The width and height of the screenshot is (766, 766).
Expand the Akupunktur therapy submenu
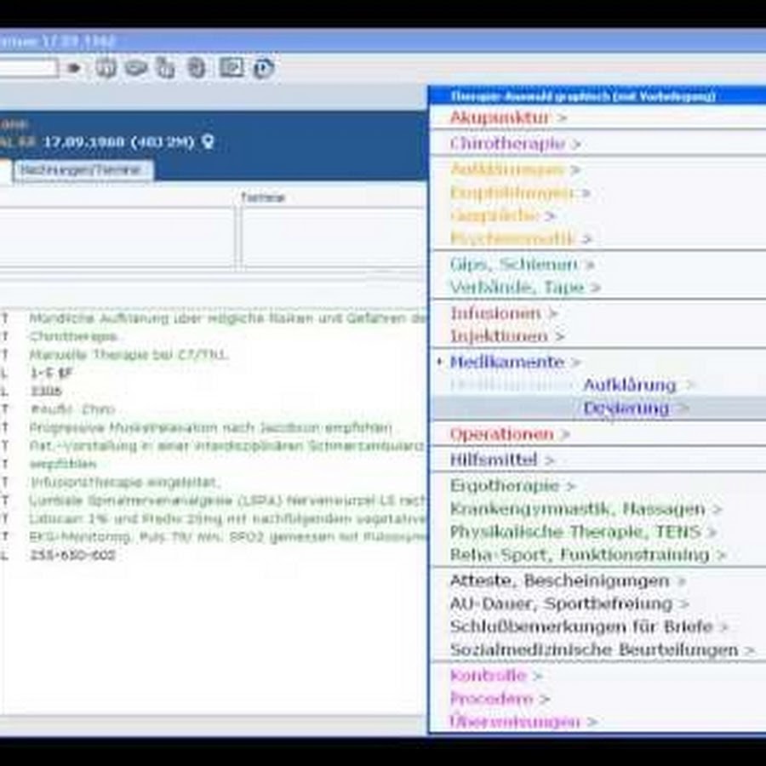[x=500, y=117]
